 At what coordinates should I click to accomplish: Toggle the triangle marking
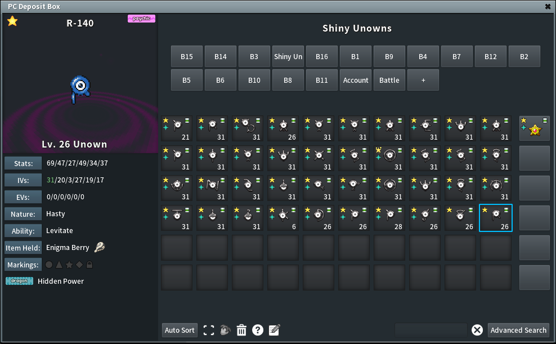coord(59,265)
